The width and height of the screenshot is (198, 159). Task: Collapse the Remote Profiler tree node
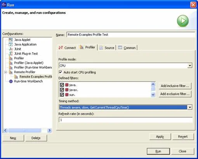pos(5,72)
